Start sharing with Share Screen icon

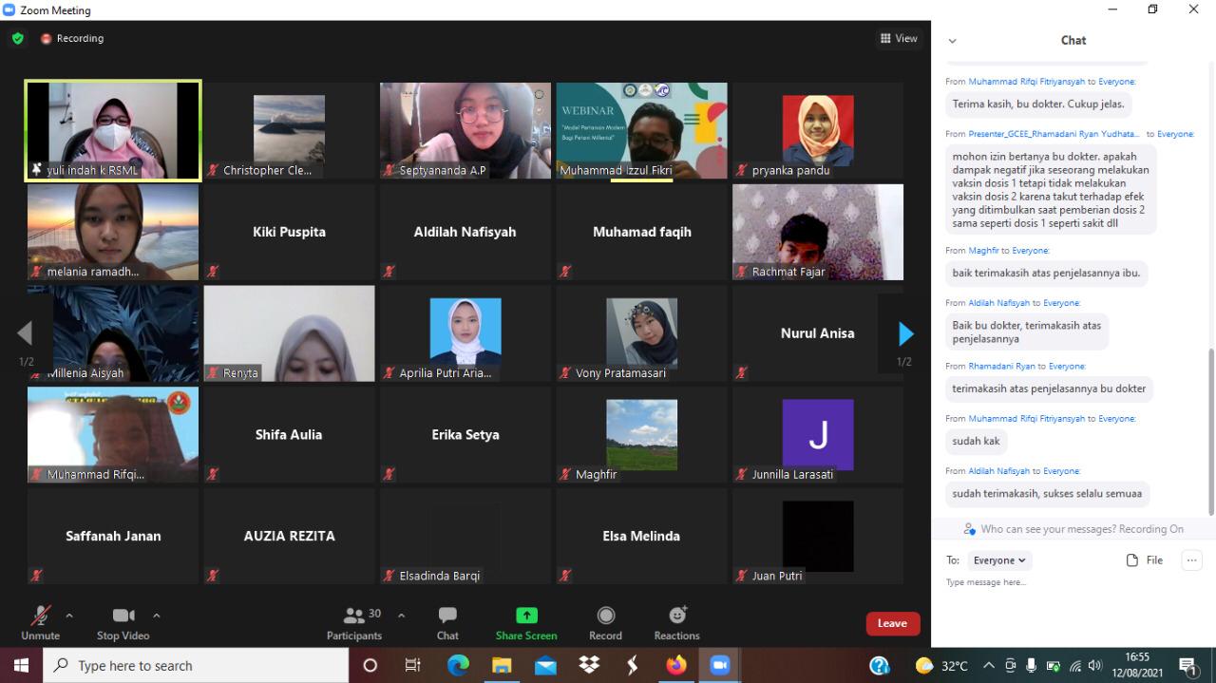tap(526, 617)
